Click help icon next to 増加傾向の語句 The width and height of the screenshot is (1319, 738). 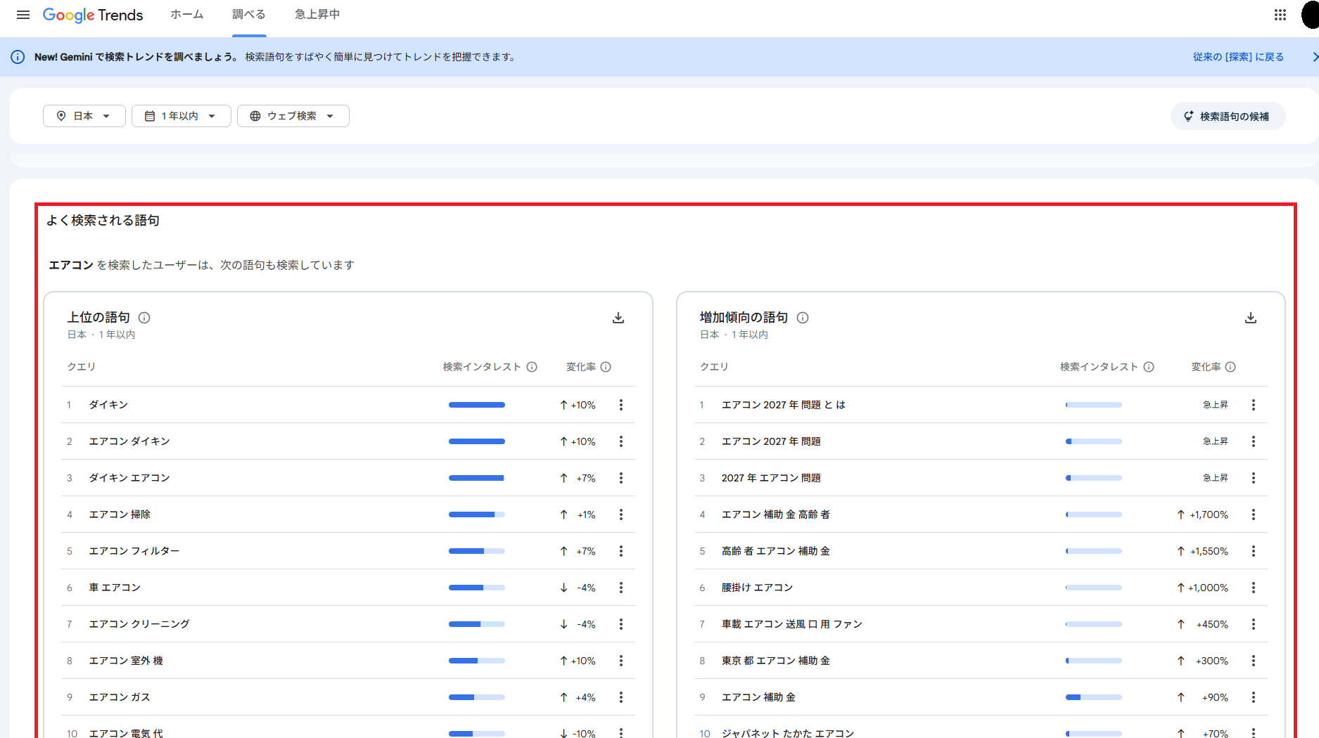click(x=803, y=318)
